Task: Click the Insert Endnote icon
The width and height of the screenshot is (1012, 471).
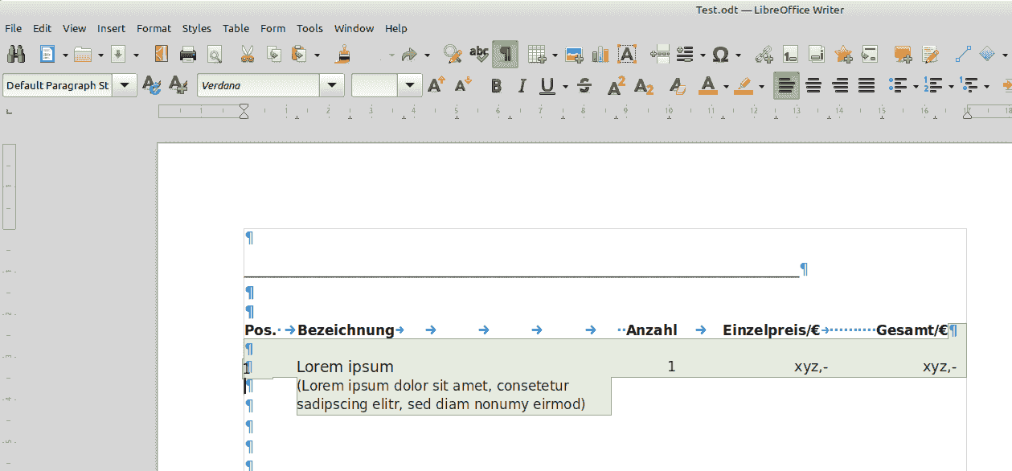Action: click(x=817, y=55)
